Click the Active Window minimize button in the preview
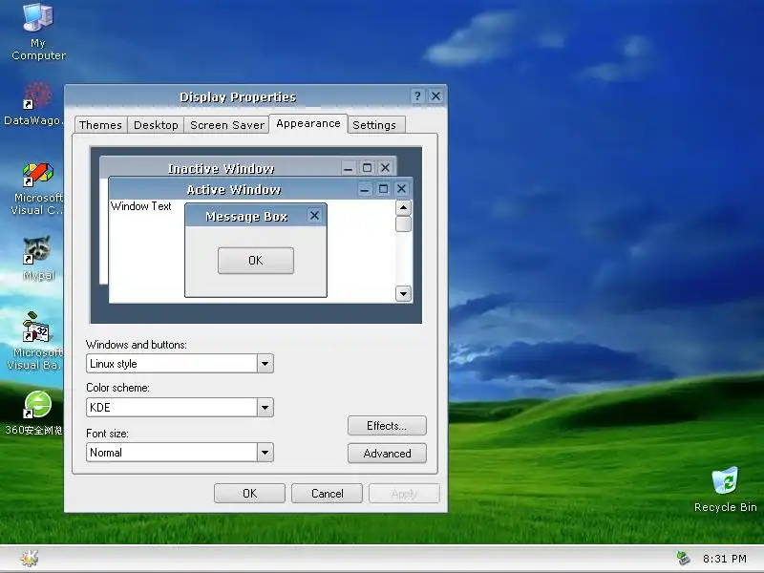The width and height of the screenshot is (764, 573). pyautogui.click(x=365, y=189)
